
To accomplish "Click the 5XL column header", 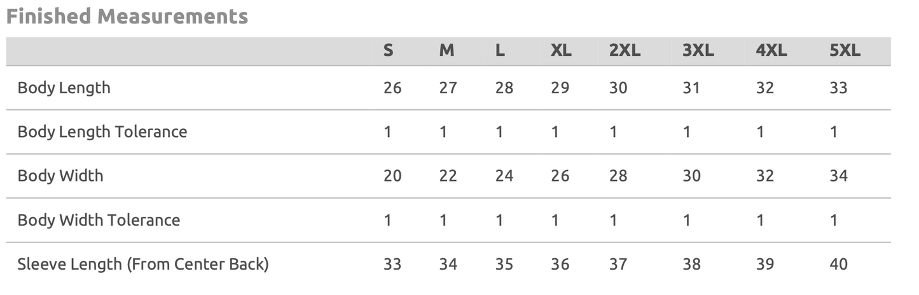I will pyautogui.click(x=845, y=51).
